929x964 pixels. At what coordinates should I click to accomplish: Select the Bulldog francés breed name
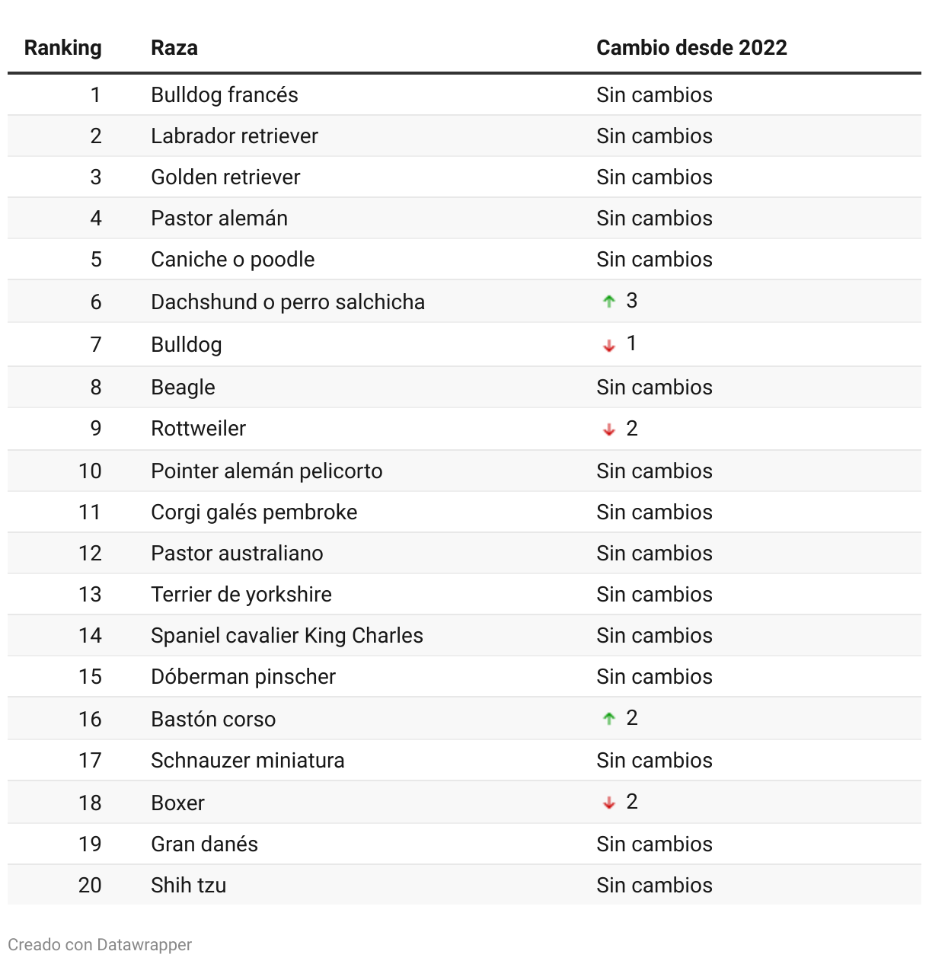click(225, 95)
